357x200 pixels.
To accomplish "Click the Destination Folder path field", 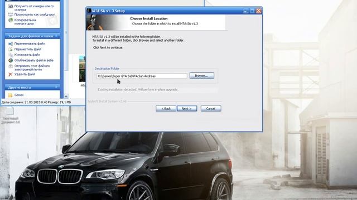I will point(142,76).
